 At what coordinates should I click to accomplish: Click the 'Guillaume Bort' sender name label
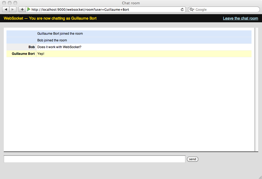click(x=23, y=54)
